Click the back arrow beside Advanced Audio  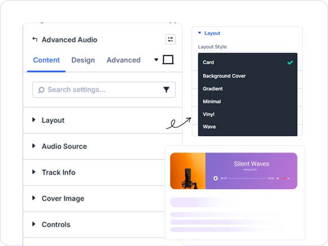click(35, 39)
